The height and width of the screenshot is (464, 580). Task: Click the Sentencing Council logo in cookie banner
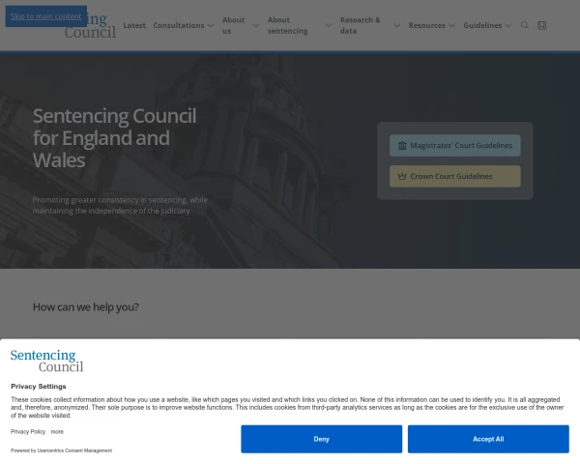[x=46, y=361]
